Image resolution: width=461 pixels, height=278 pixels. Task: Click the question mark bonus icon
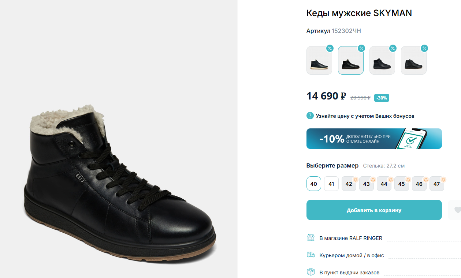[x=310, y=116]
